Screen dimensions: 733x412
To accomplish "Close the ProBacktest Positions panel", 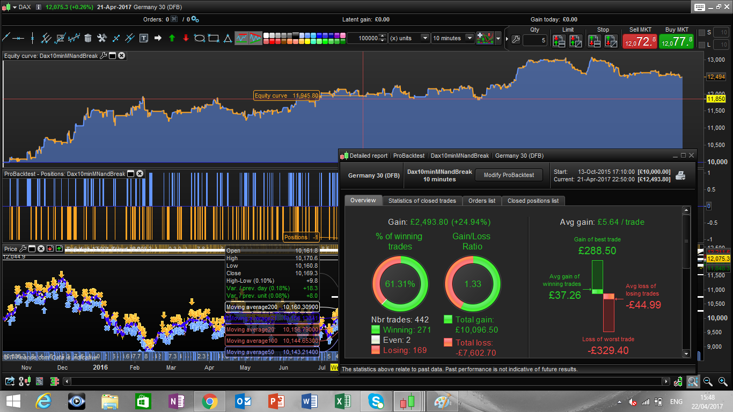I will click(140, 174).
